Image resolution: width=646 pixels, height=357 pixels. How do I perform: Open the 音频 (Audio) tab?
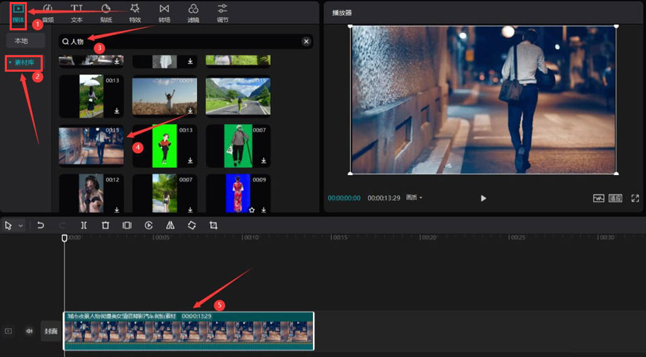pyautogui.click(x=48, y=12)
